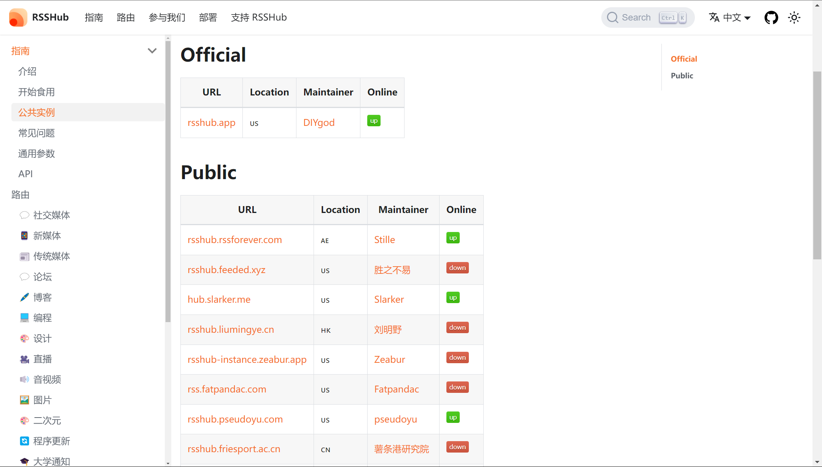Open the rsshub.friesport.ac.cn link
This screenshot has height=467, width=822.
click(234, 449)
